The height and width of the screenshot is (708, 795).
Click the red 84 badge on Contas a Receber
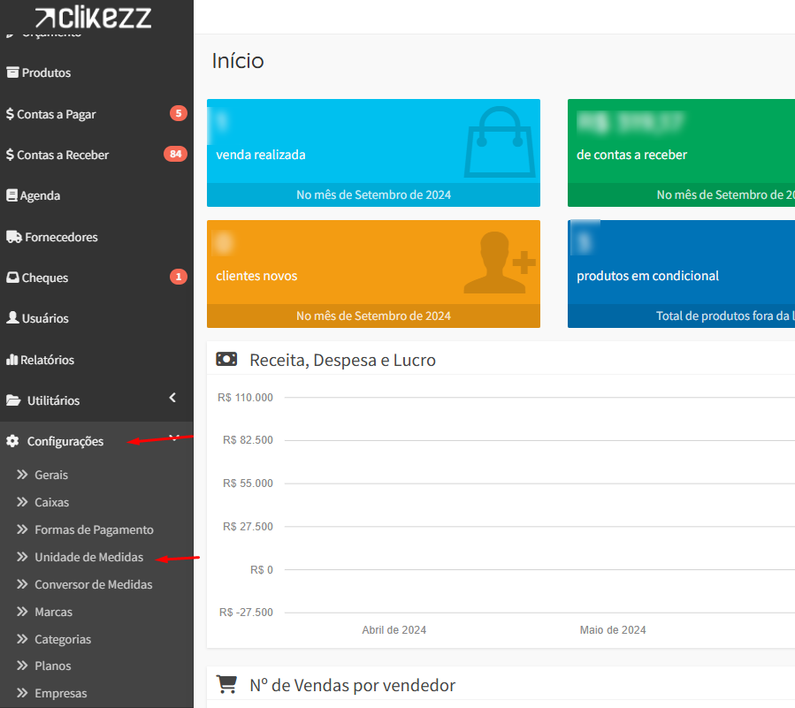pos(175,155)
